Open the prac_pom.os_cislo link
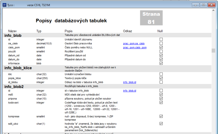218x134 pixels. pos(134,43)
